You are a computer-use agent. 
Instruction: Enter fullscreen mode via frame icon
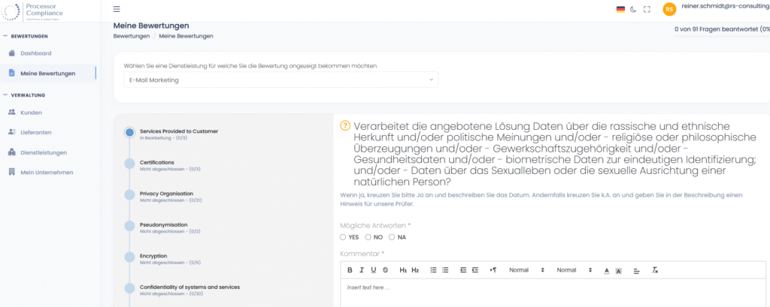(647, 9)
